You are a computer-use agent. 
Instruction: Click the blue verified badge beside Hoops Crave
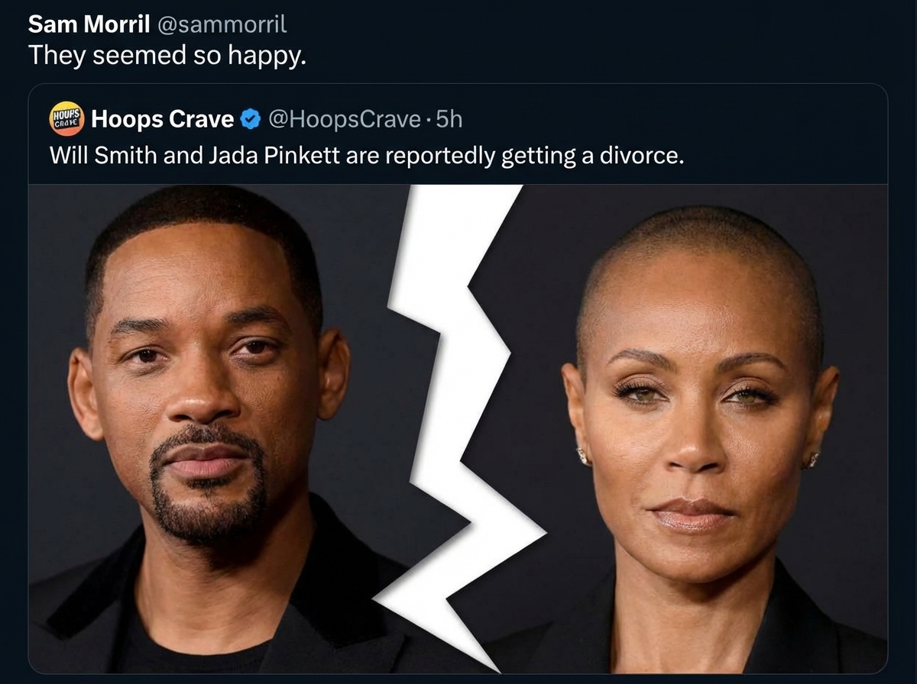(x=250, y=119)
